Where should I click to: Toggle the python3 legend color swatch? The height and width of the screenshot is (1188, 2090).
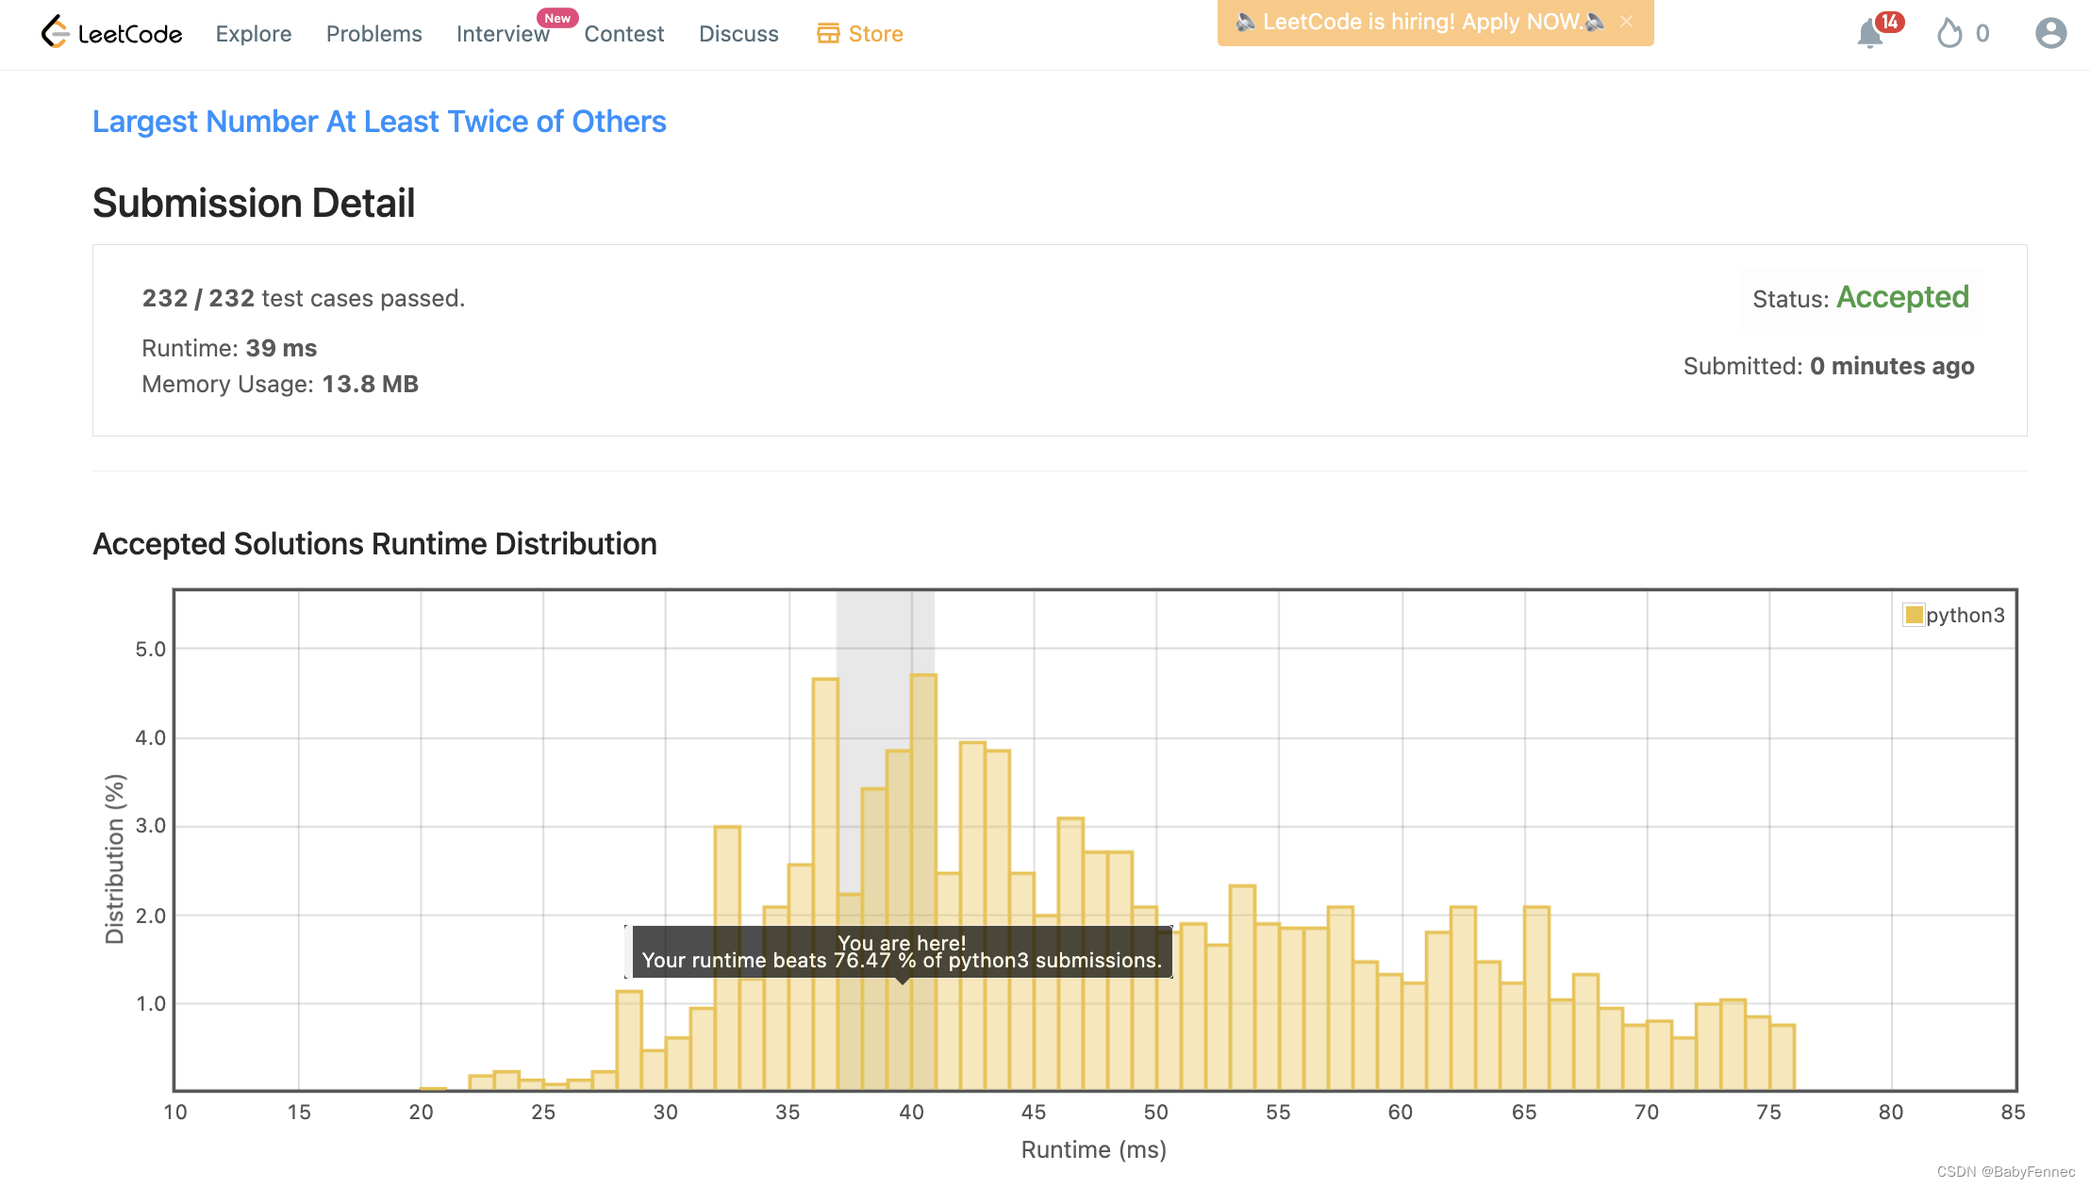(1914, 615)
